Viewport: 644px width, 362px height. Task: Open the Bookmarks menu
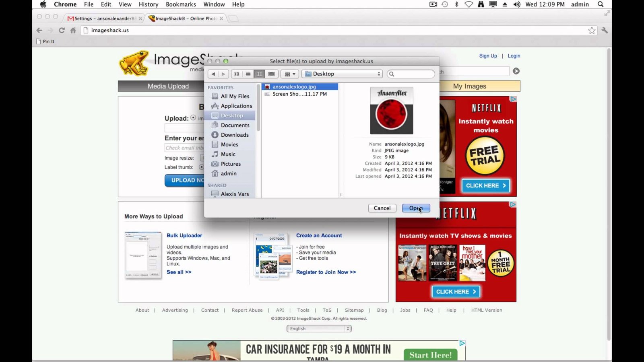click(x=181, y=4)
